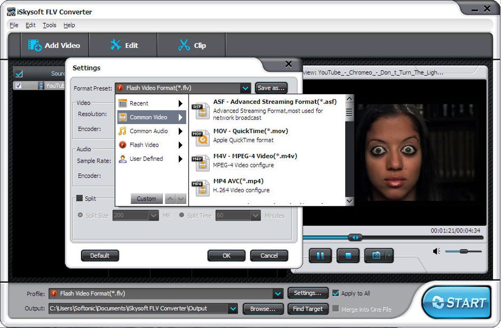Click the snapshot camera icon under the preview
The height and width of the screenshot is (328, 501).
pos(374,255)
